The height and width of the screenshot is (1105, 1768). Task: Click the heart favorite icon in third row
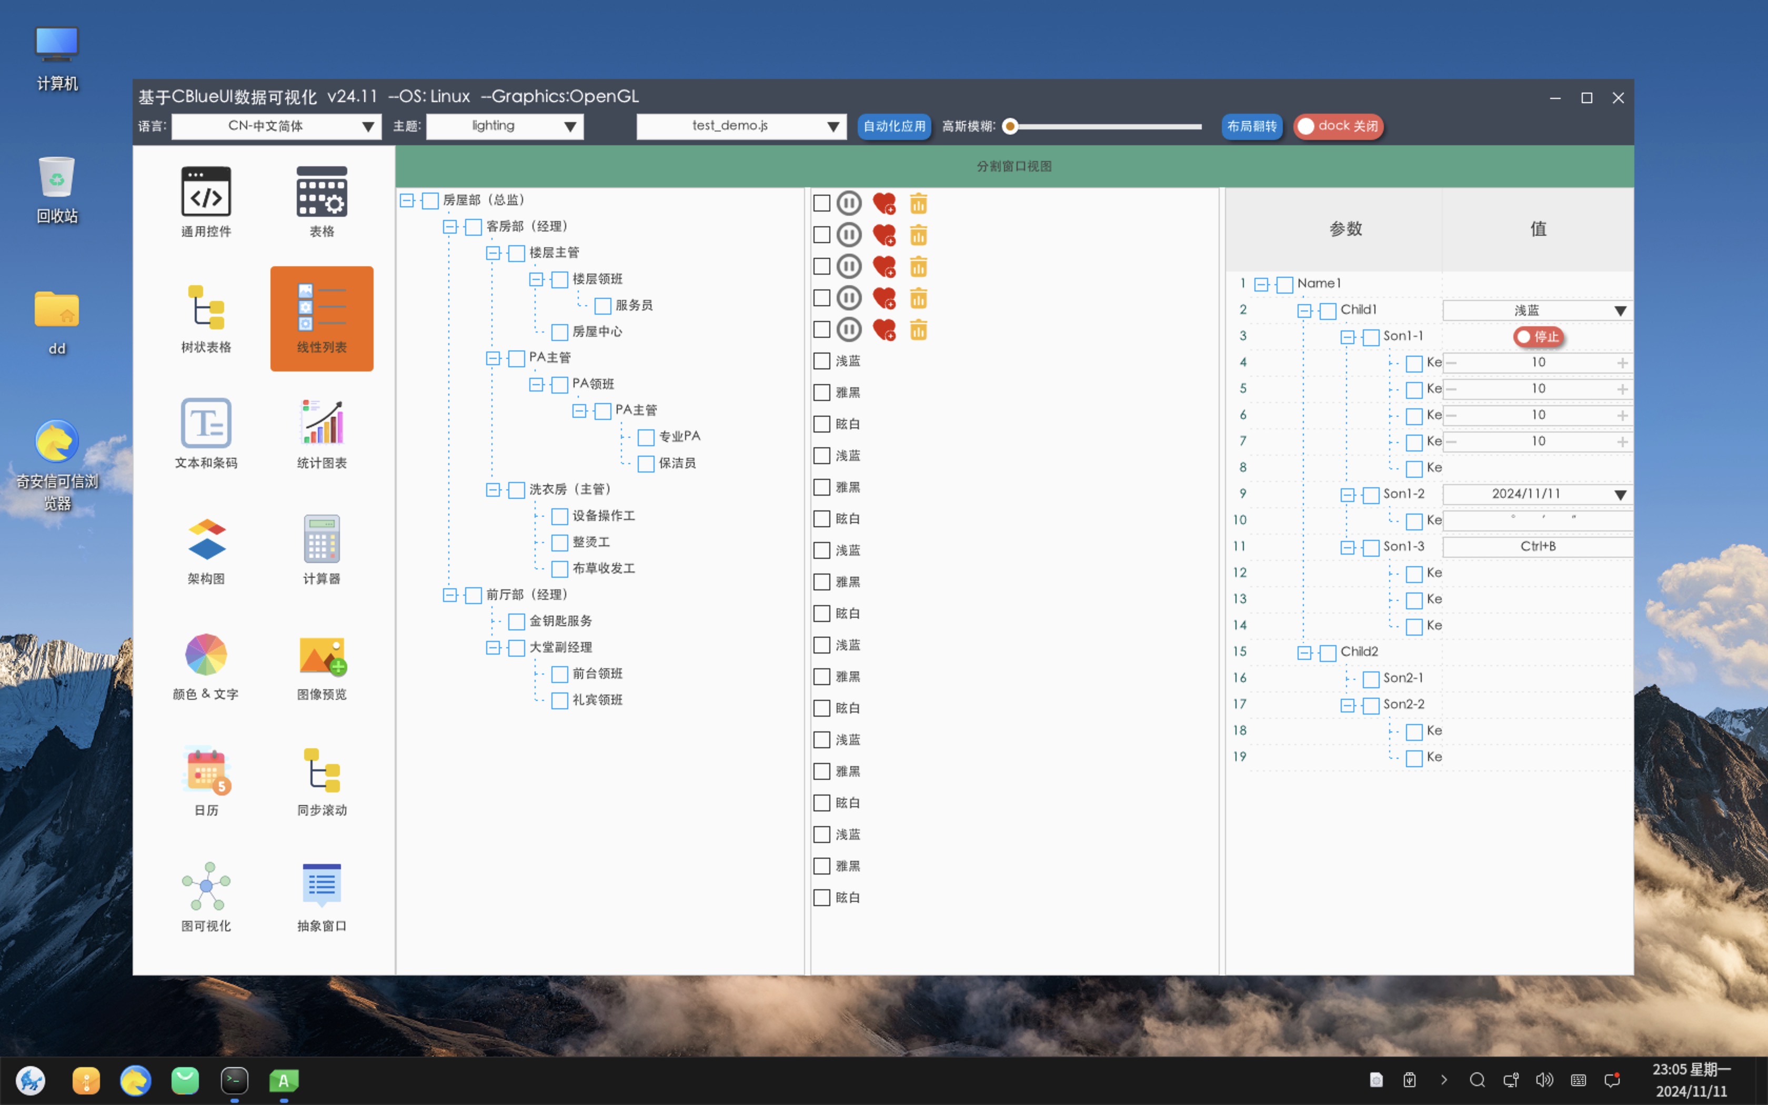(884, 267)
